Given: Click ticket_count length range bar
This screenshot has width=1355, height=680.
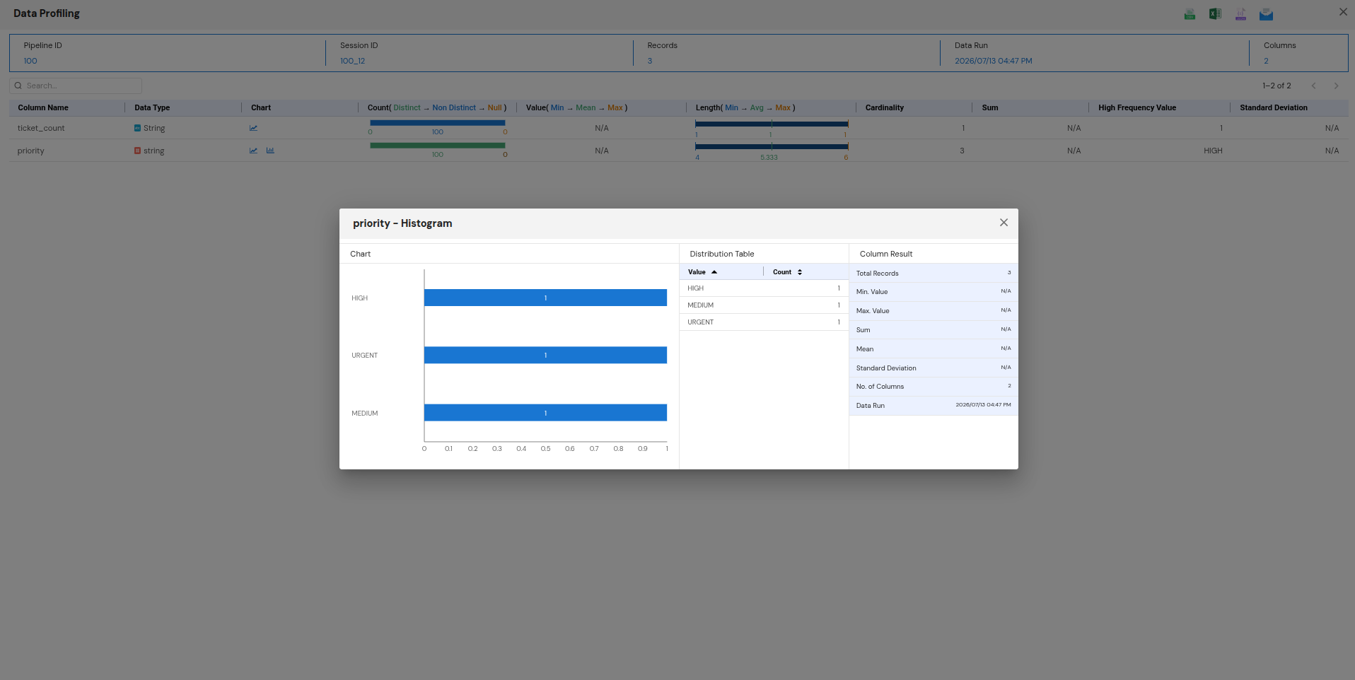Looking at the screenshot, I should [x=772, y=124].
